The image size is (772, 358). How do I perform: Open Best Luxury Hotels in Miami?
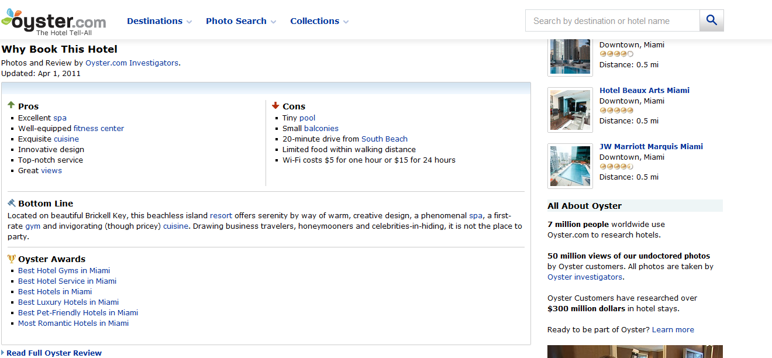click(x=68, y=302)
